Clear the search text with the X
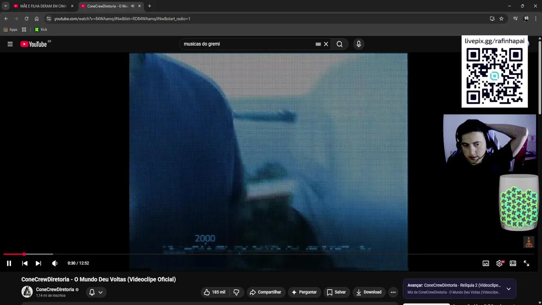542x305 pixels. (326, 44)
